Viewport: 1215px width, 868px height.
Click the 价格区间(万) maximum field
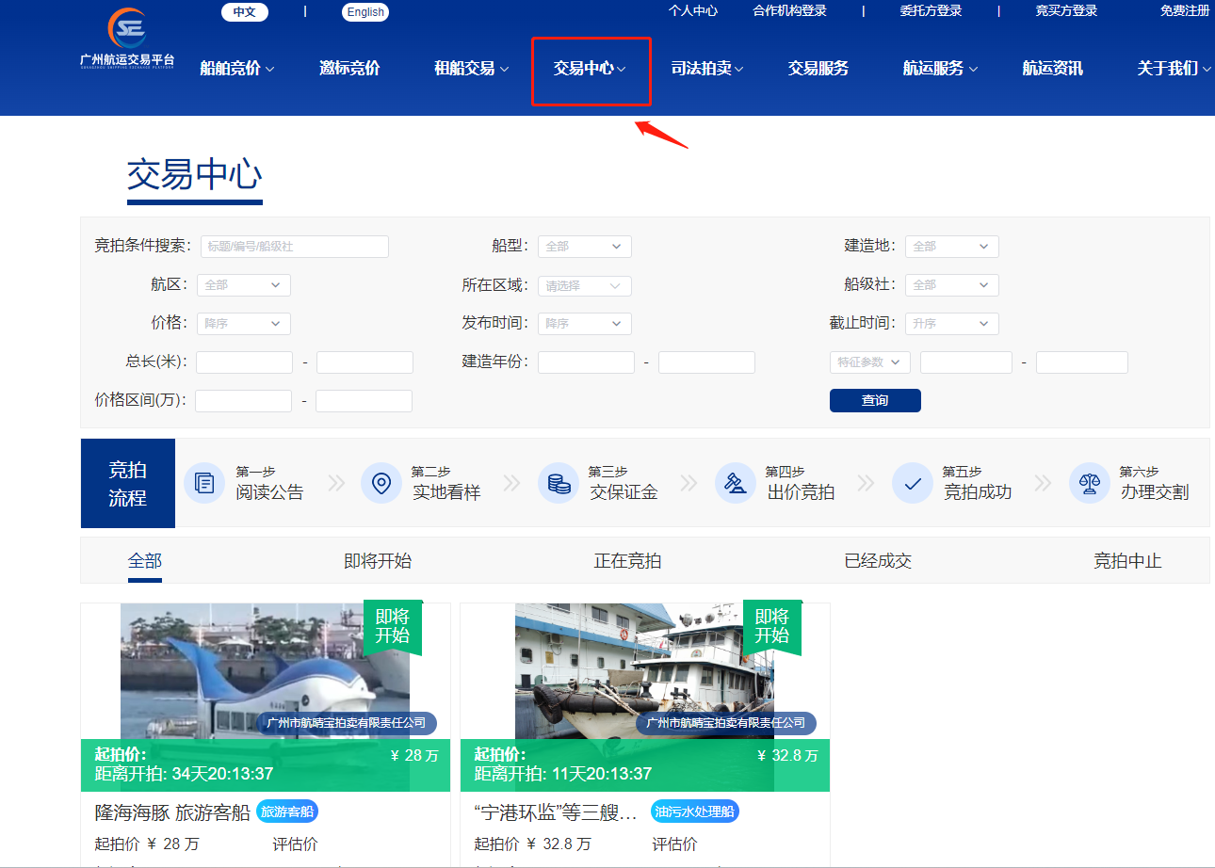364,401
